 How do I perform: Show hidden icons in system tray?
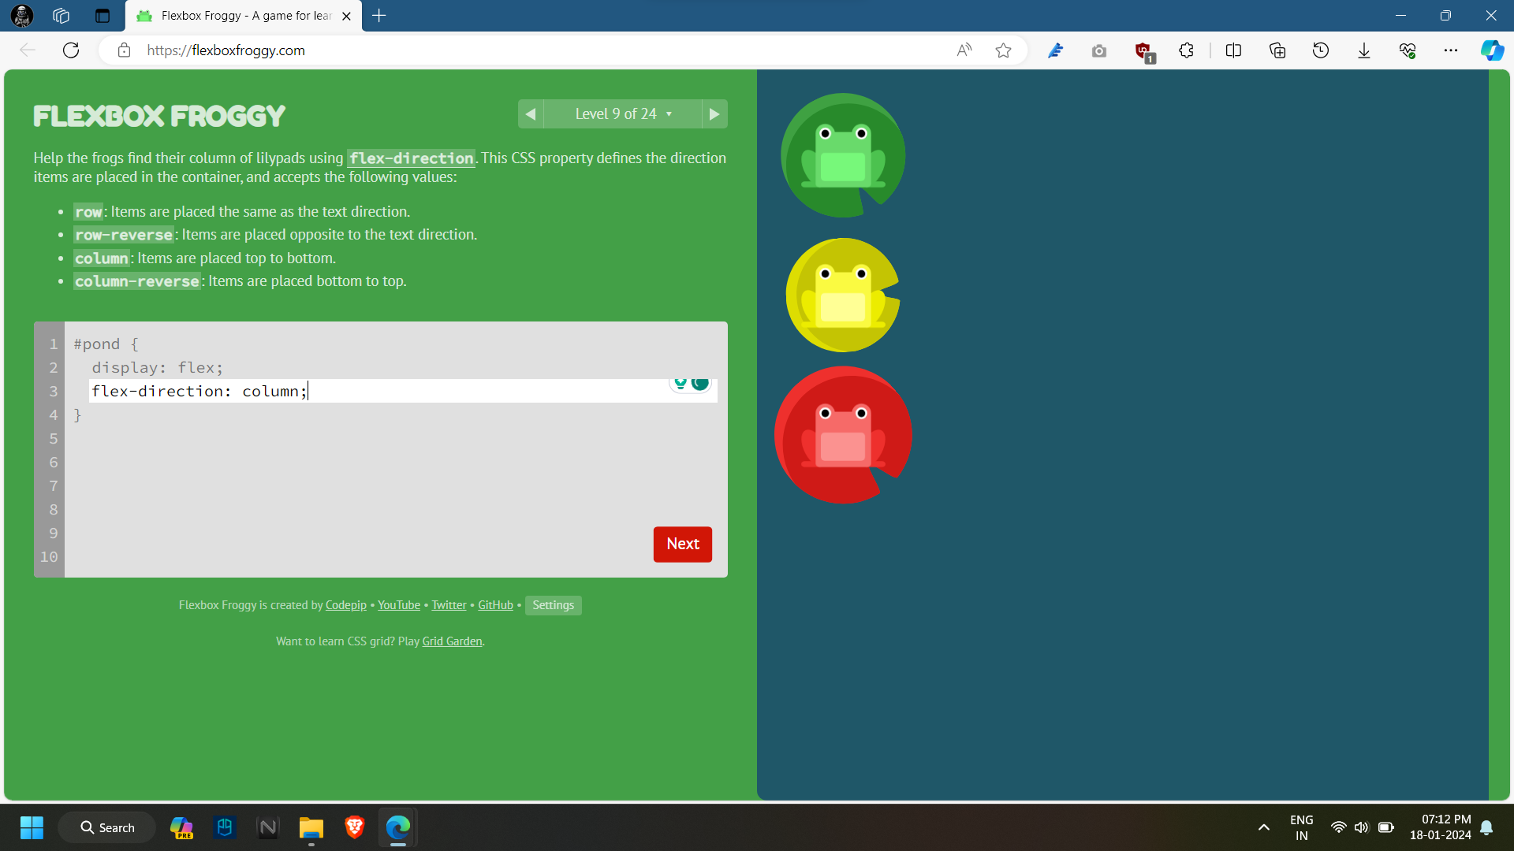pos(1263,827)
